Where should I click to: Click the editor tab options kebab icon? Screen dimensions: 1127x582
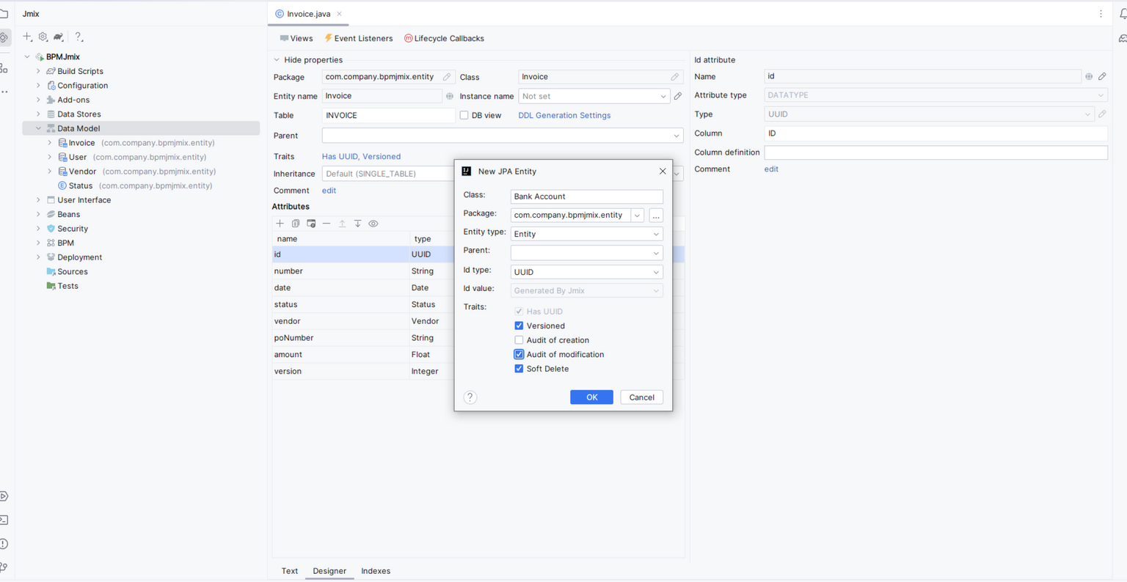(1101, 14)
